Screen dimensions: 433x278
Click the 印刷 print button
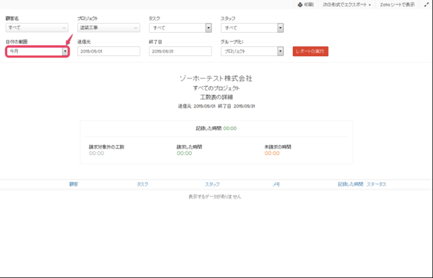[306, 4]
